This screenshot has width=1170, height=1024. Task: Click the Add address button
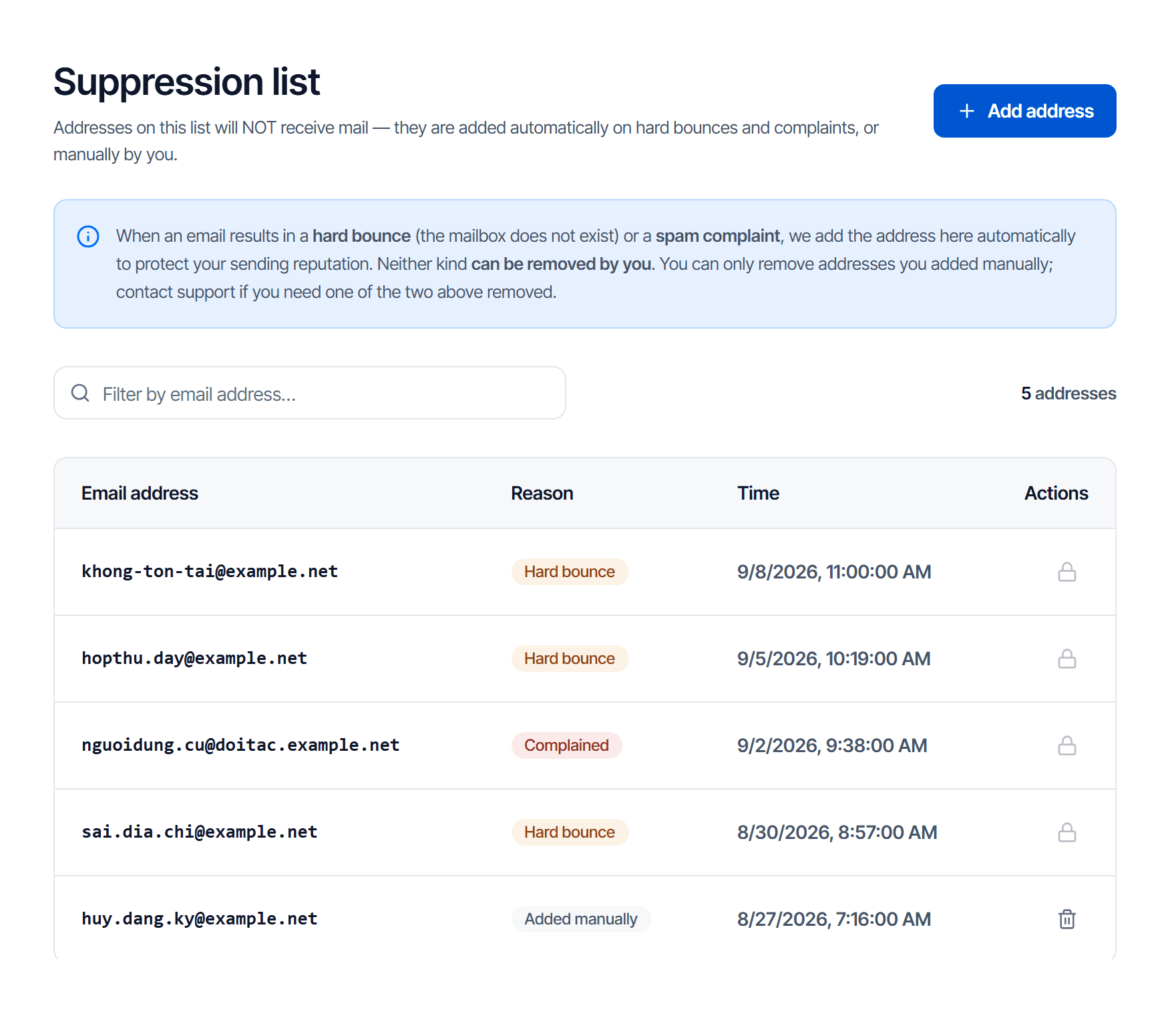click(1024, 111)
